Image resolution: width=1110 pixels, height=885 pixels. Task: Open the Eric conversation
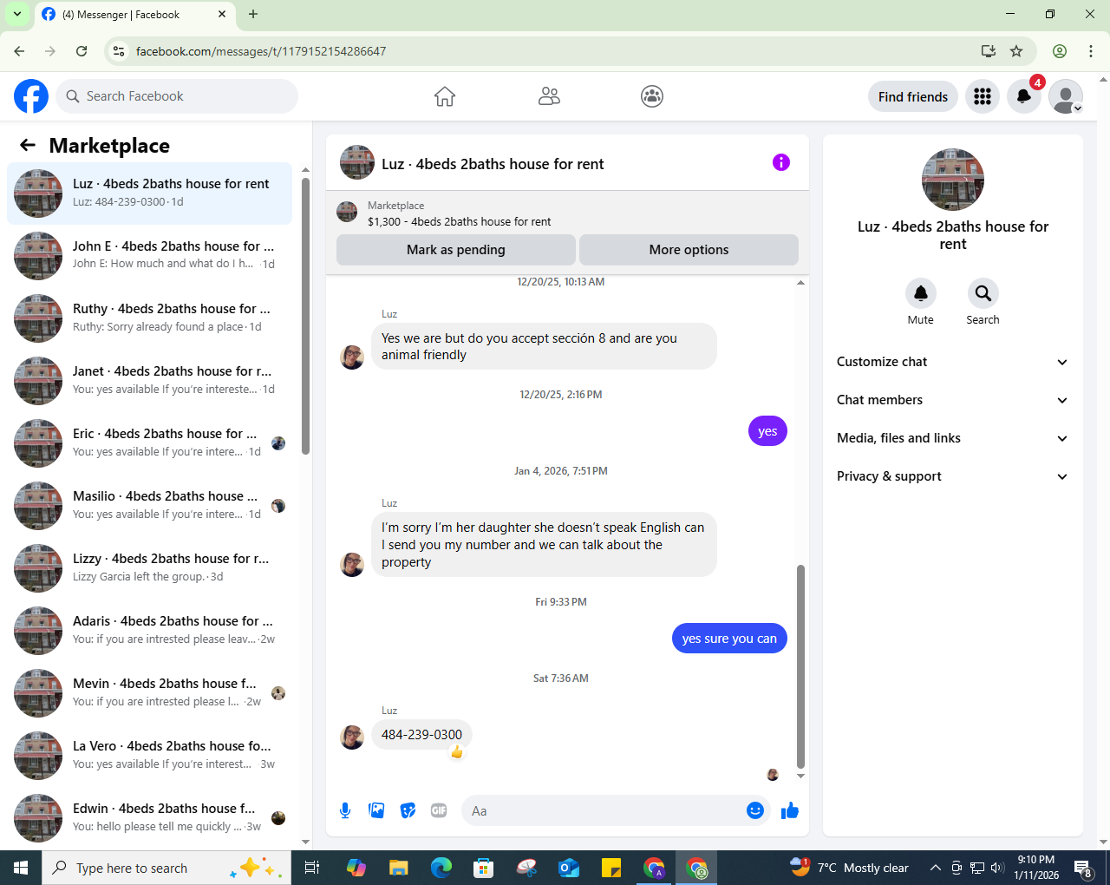(149, 442)
